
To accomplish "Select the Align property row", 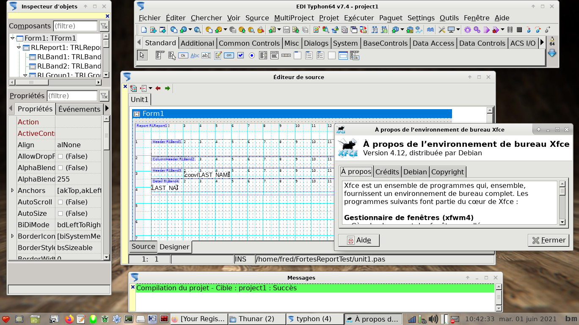I will click(x=55, y=145).
